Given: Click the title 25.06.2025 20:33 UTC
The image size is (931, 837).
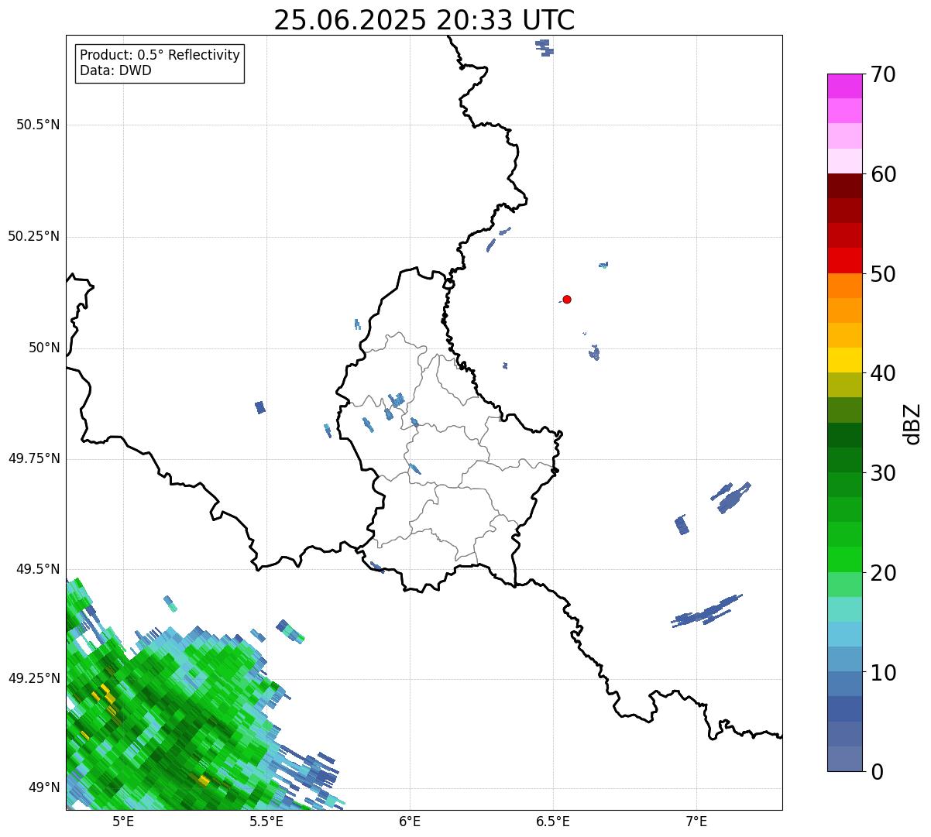Looking at the screenshot, I should (424, 20).
